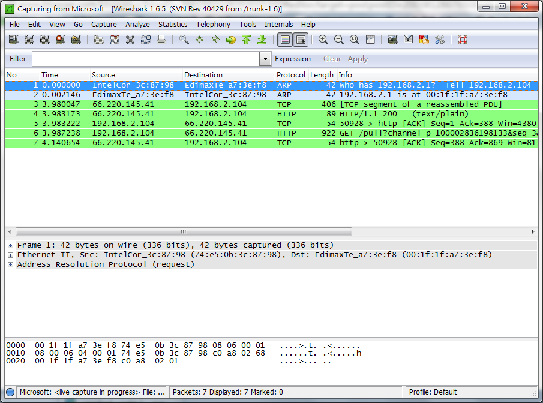This screenshot has height=403, width=543.
Task: Close the capture file (X icon)
Action: pyautogui.click(x=130, y=40)
